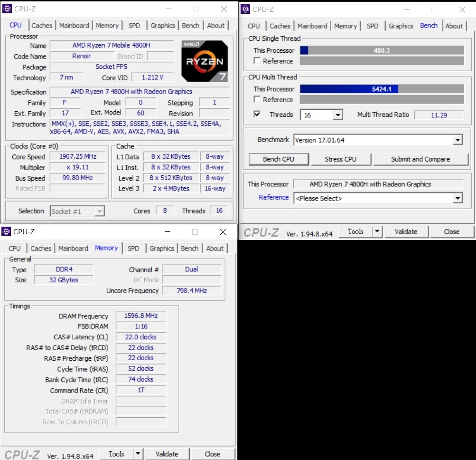Screen dimensions: 476x460
Task: Switch to the Memory tab in the Bench window
Action: tap(345, 26)
